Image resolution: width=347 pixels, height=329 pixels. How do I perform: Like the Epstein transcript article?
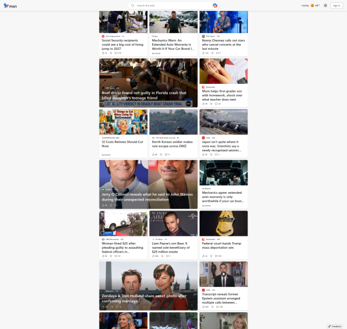[204, 307]
